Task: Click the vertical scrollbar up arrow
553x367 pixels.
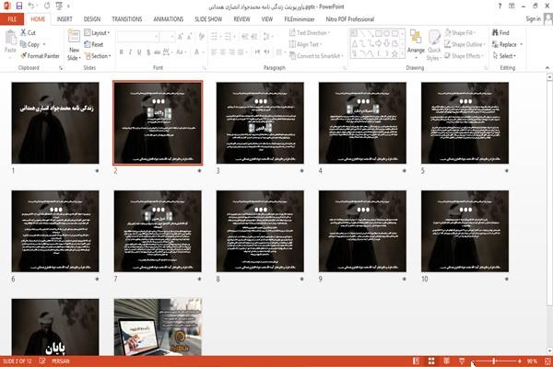Action: 549,76
